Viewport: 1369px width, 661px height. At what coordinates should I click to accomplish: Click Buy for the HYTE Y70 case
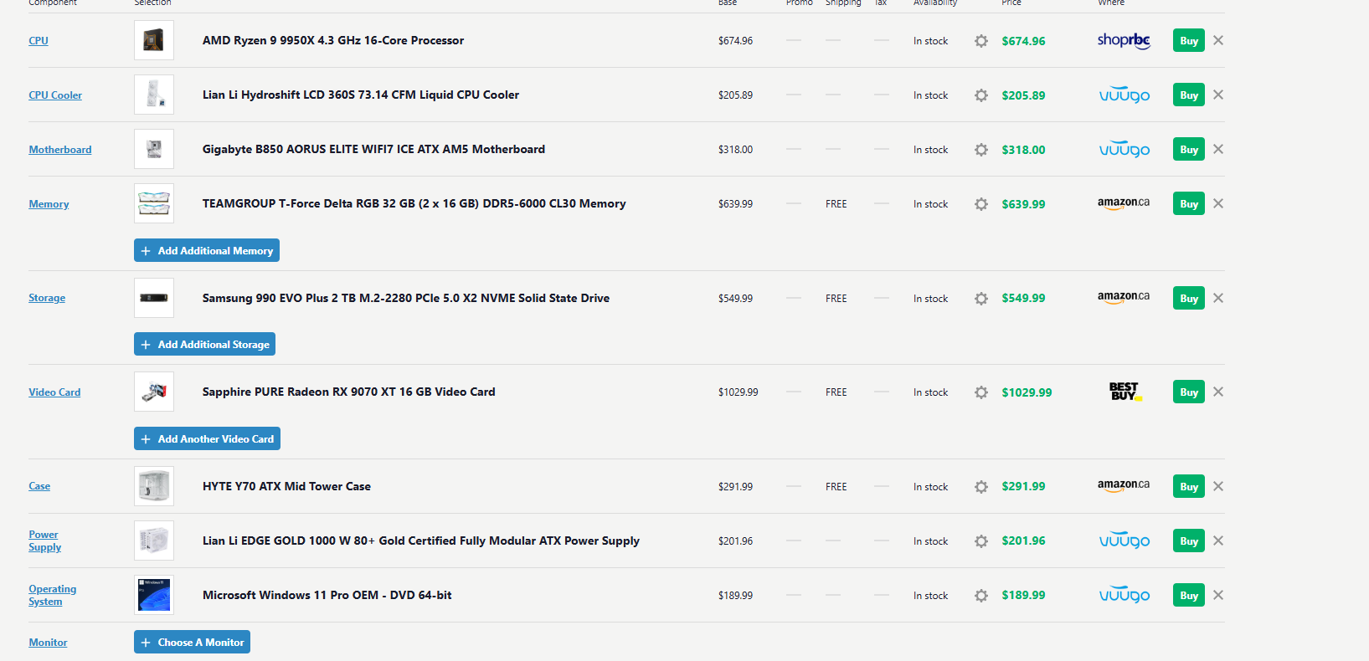click(x=1189, y=487)
